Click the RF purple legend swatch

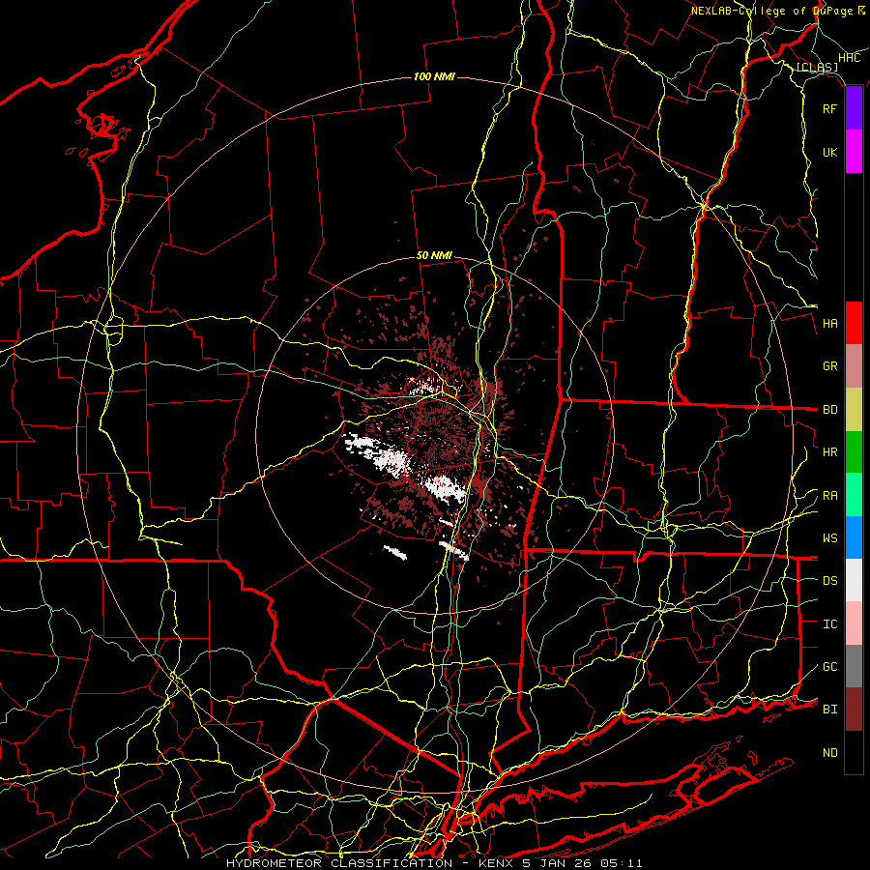pyautogui.click(x=854, y=108)
